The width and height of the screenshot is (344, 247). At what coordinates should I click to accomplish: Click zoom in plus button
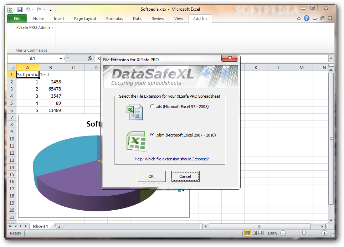click(x=324, y=233)
